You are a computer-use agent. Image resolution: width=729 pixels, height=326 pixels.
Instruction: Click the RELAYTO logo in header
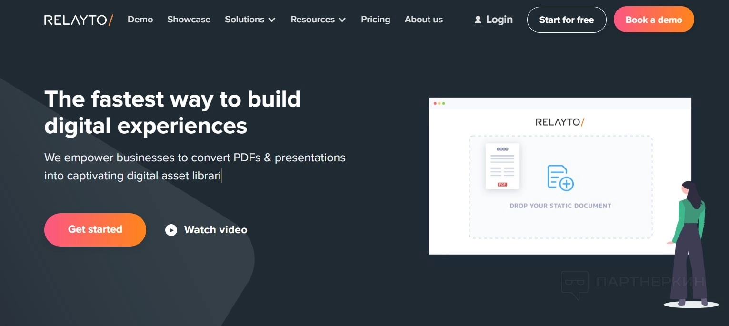[79, 20]
